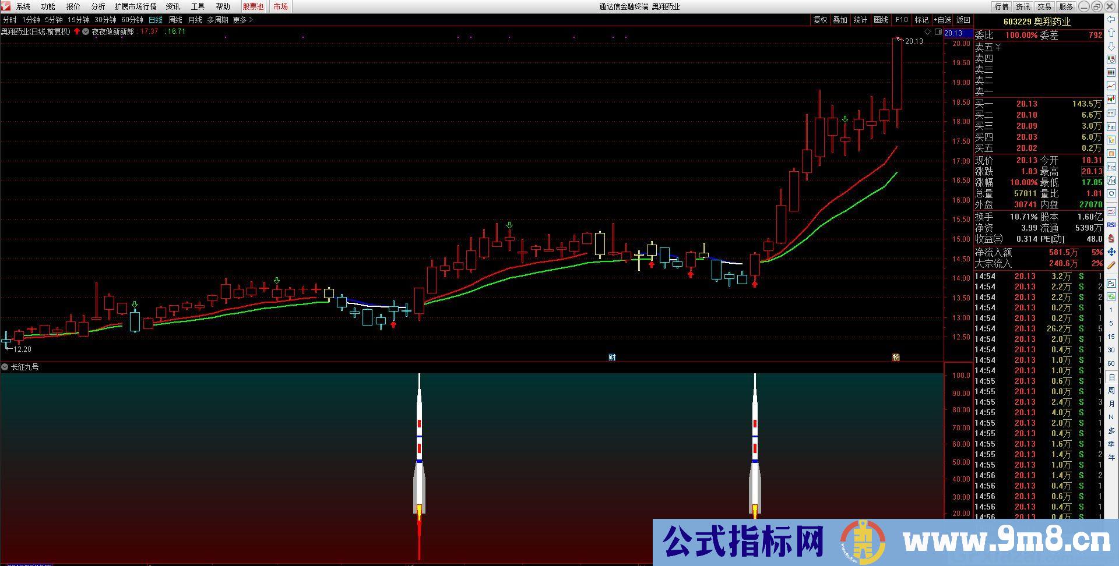Click the down arrow icon in right sidebar
This screenshot has width=1119, height=566.
coord(1111,46)
